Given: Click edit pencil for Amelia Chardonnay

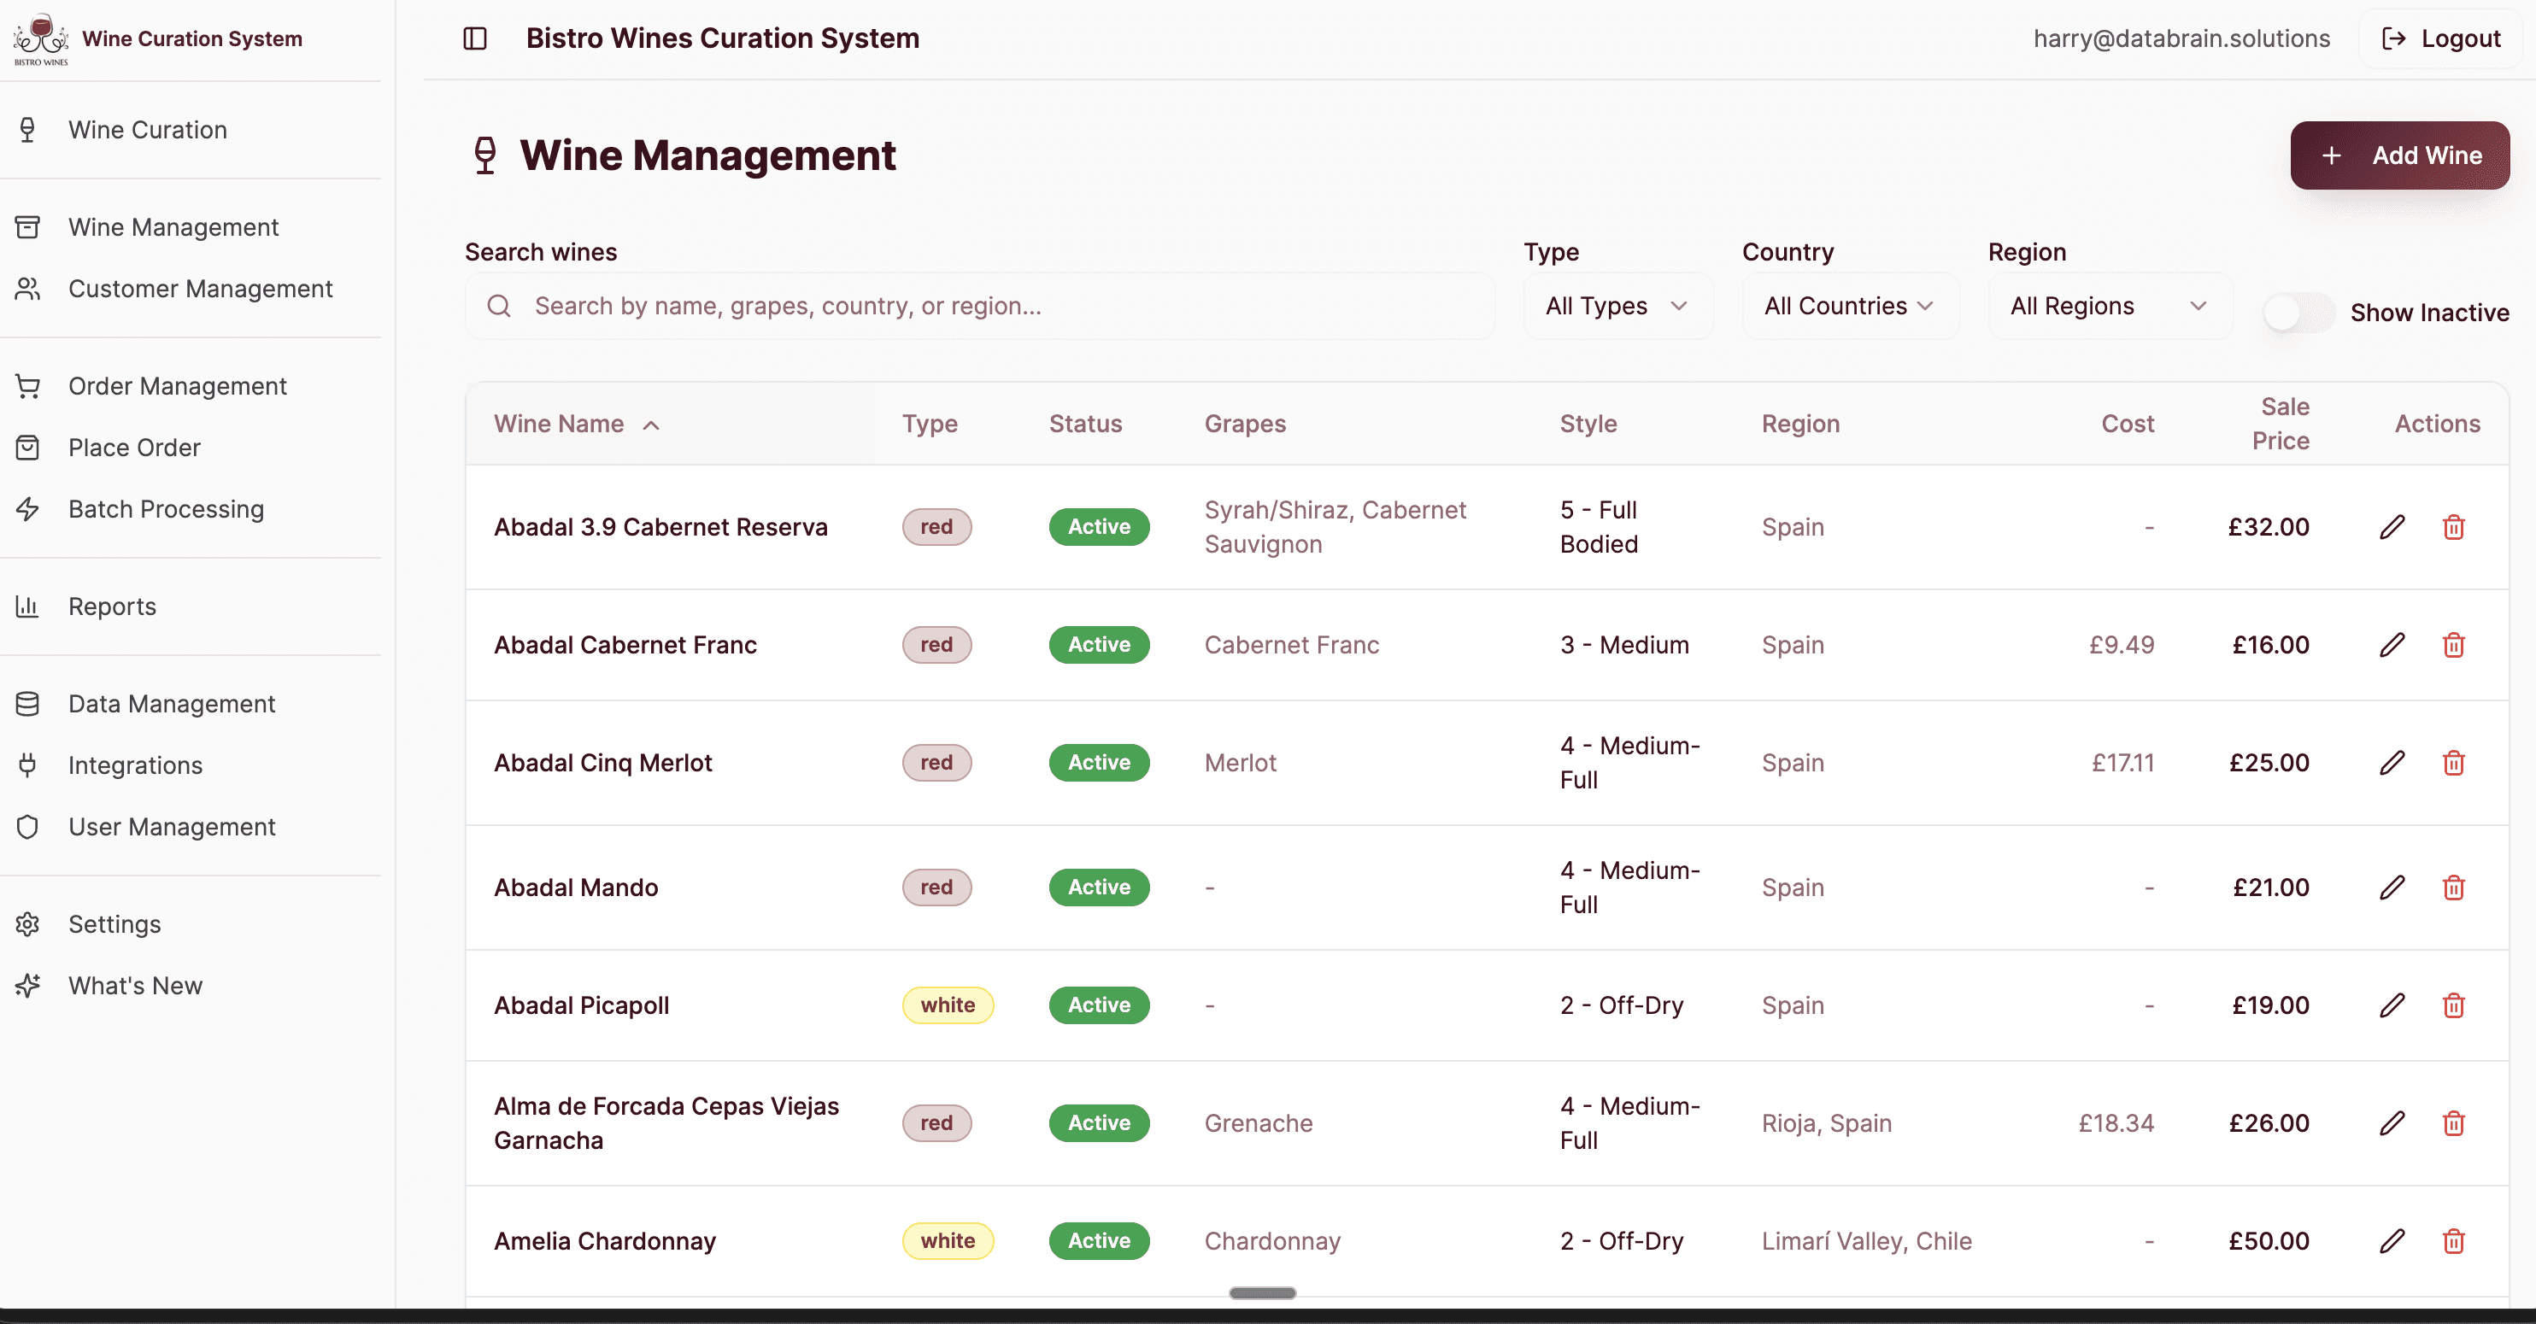Looking at the screenshot, I should pyautogui.click(x=2392, y=1241).
